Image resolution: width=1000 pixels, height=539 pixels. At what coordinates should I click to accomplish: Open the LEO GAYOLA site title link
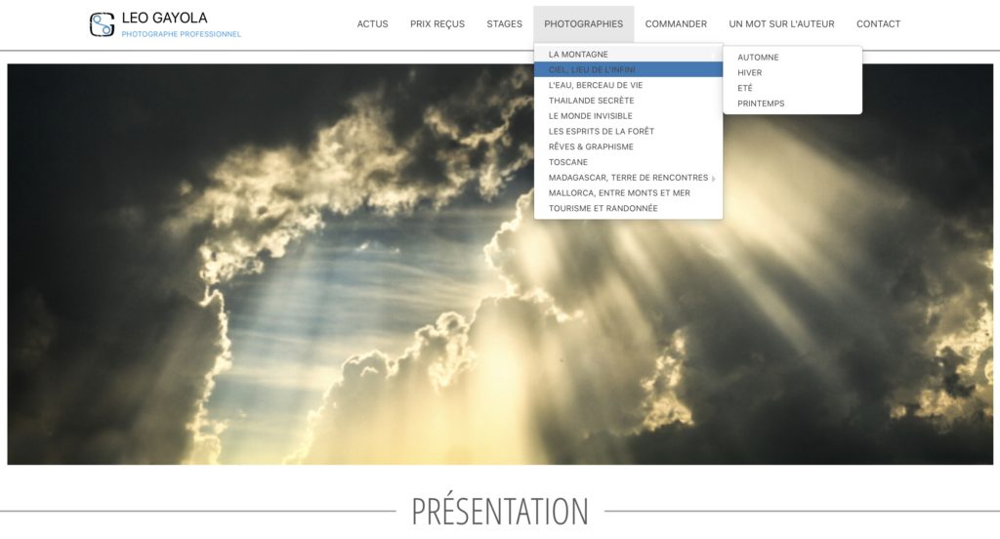click(164, 18)
